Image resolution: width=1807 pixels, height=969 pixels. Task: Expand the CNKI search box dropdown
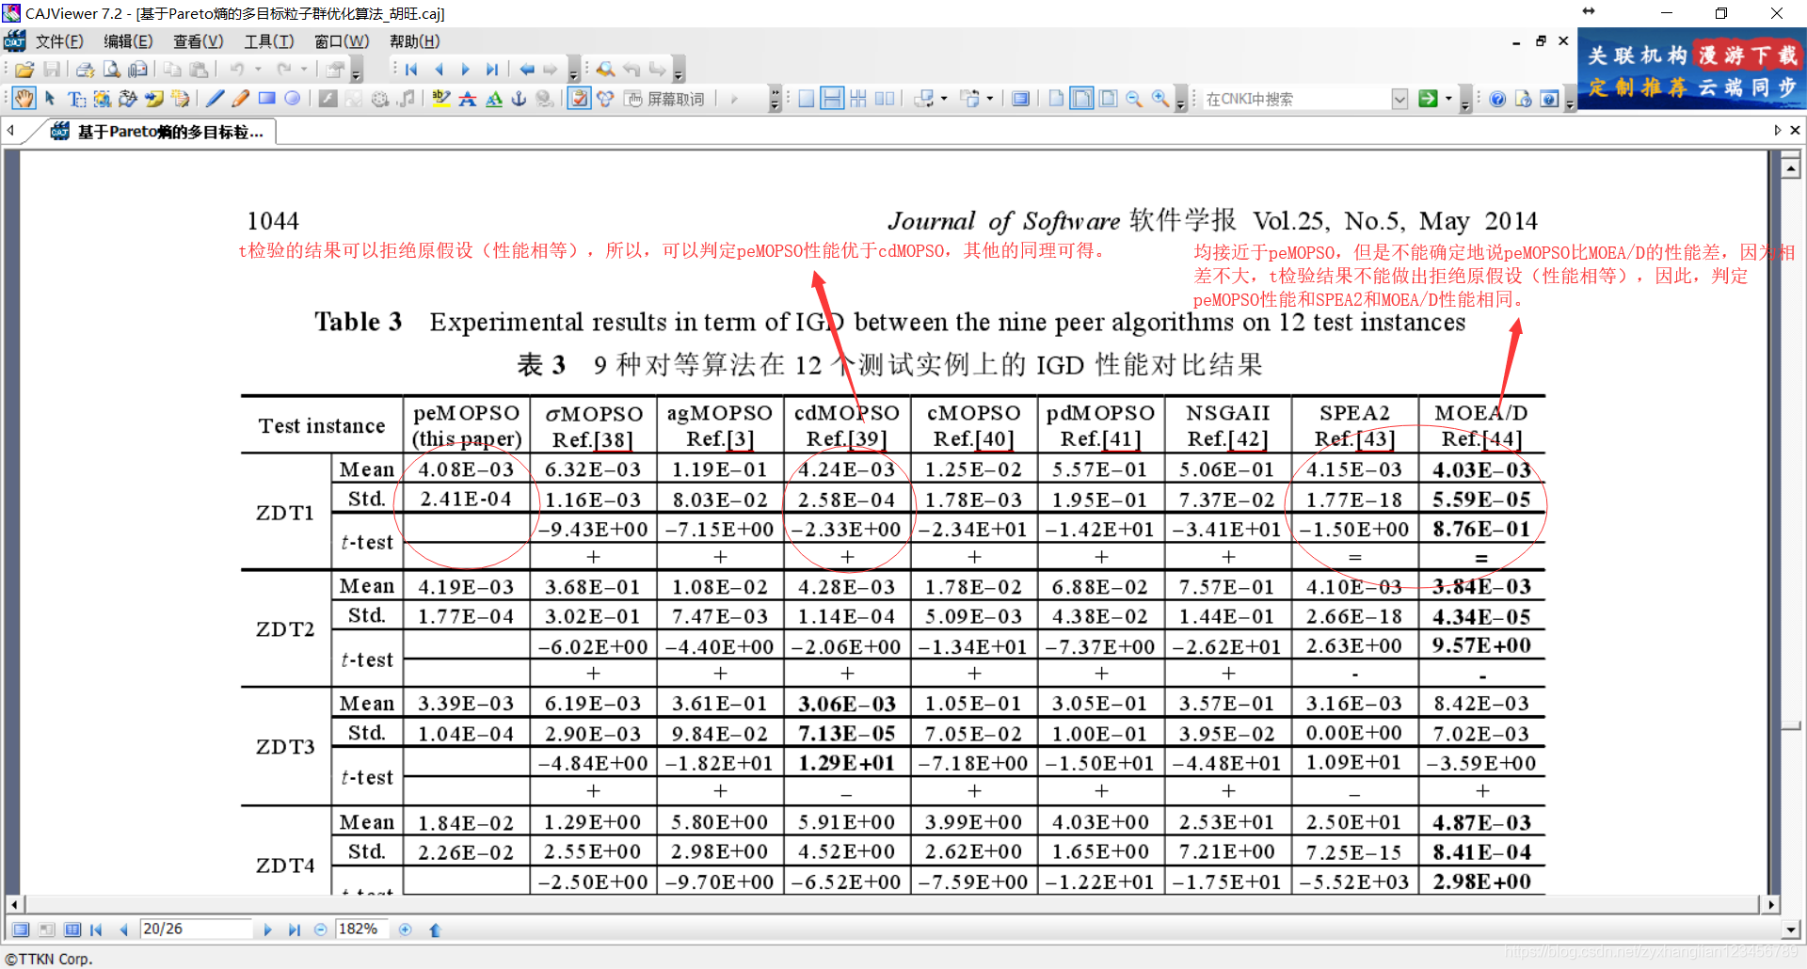point(1399,99)
